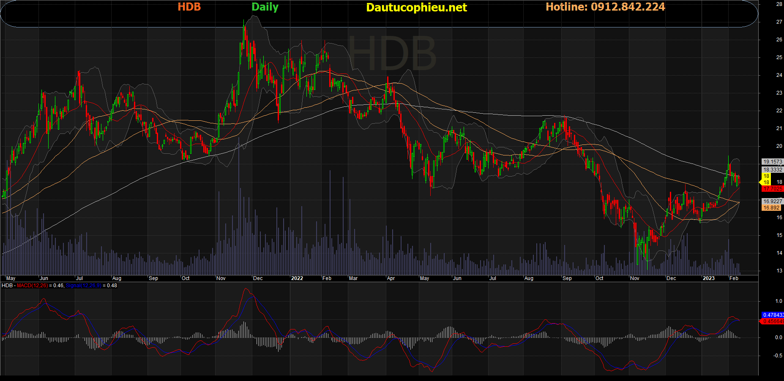Click the Nov 2021 label on time axis
This screenshot has height=381, width=784.
[221, 278]
